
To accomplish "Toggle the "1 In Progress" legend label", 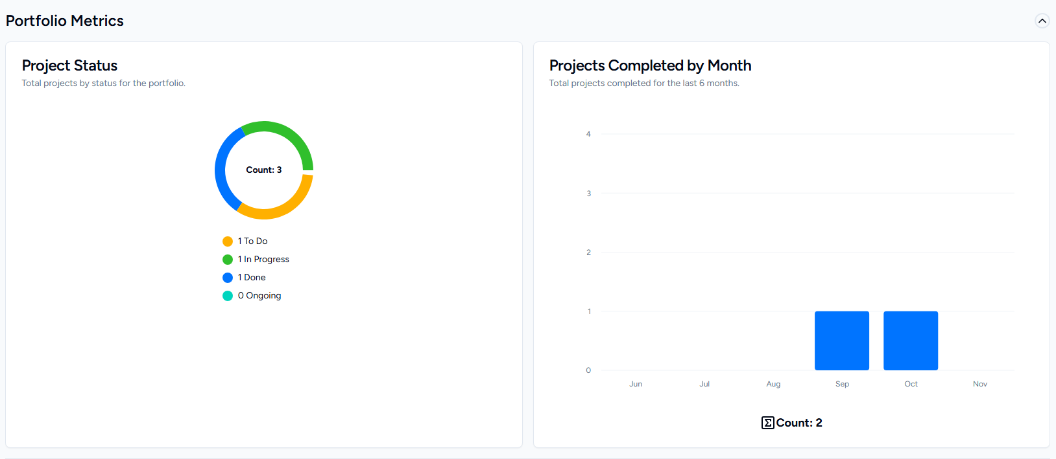I will [x=264, y=259].
